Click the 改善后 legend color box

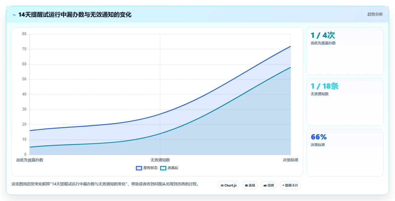click(x=163, y=168)
